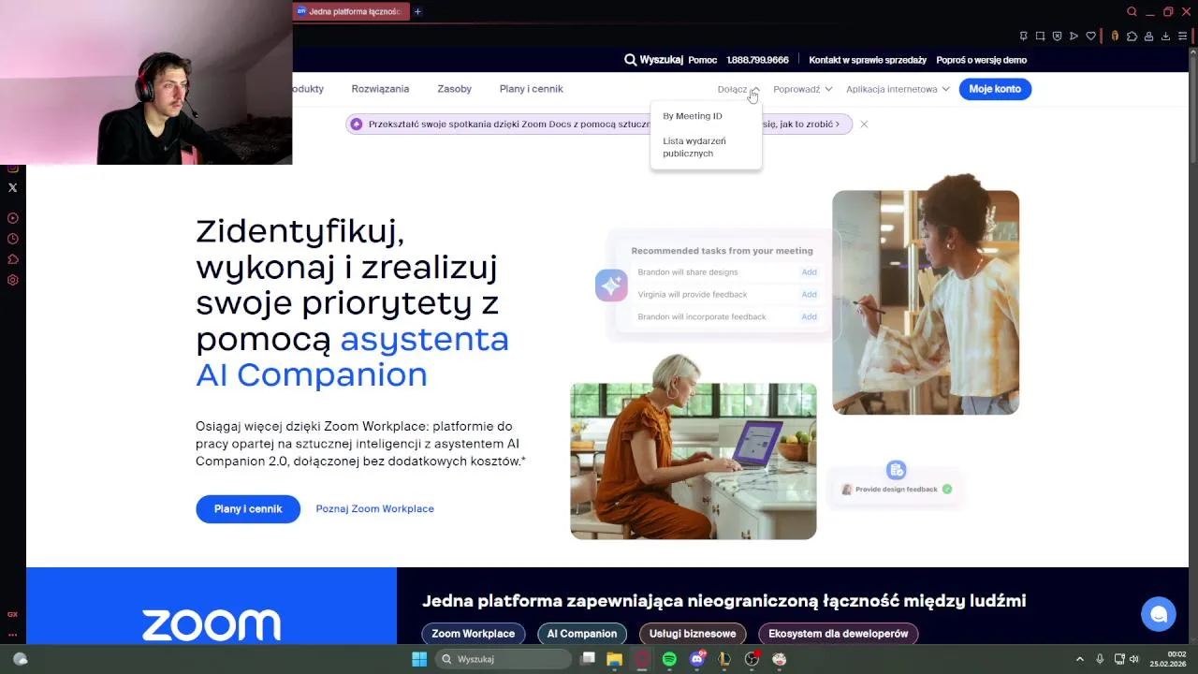Open the player icon in Opera sidebar

tap(12, 218)
